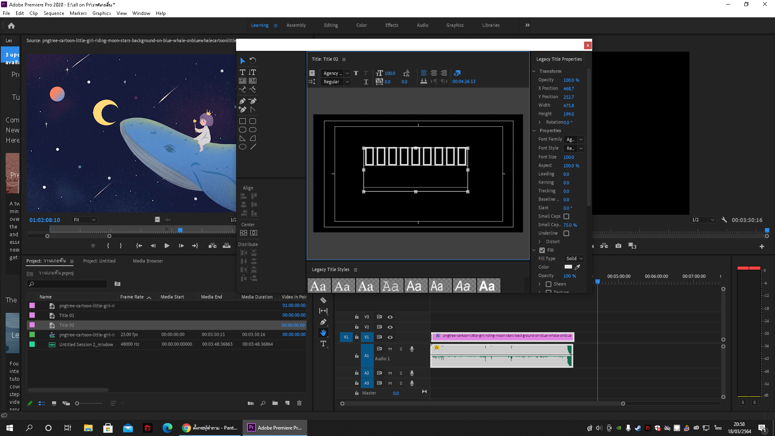The image size is (775, 436).
Task: Select the Rotation tool in Title tools
Action: pyautogui.click(x=253, y=61)
